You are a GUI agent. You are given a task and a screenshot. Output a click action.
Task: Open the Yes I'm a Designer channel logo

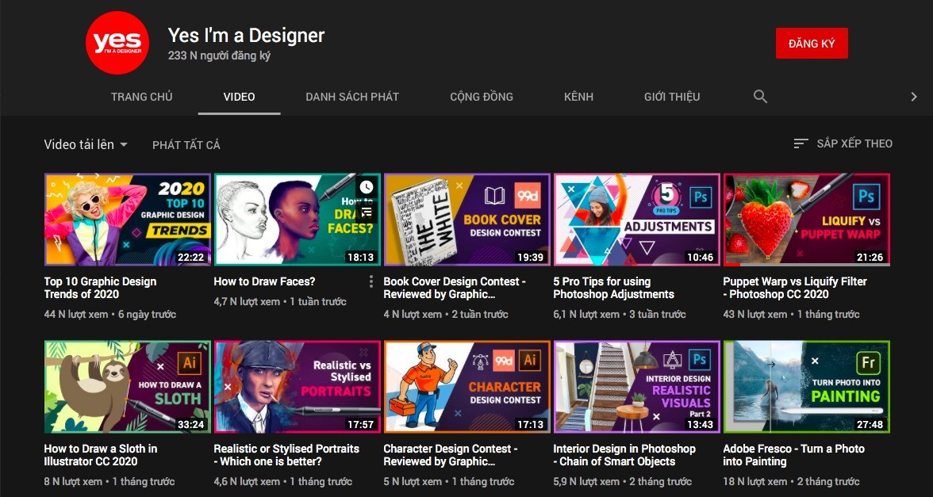[117, 43]
